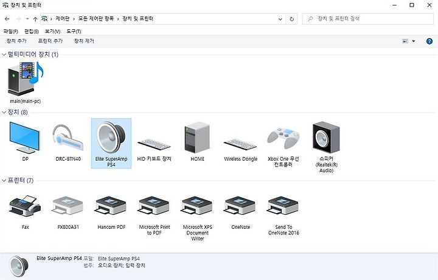Open the view options dropdown arrow

tap(414, 41)
